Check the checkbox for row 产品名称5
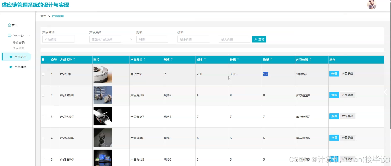Screen dimensions: 391x166 43,159
